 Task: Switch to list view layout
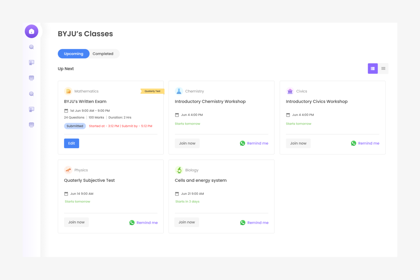coord(373,68)
